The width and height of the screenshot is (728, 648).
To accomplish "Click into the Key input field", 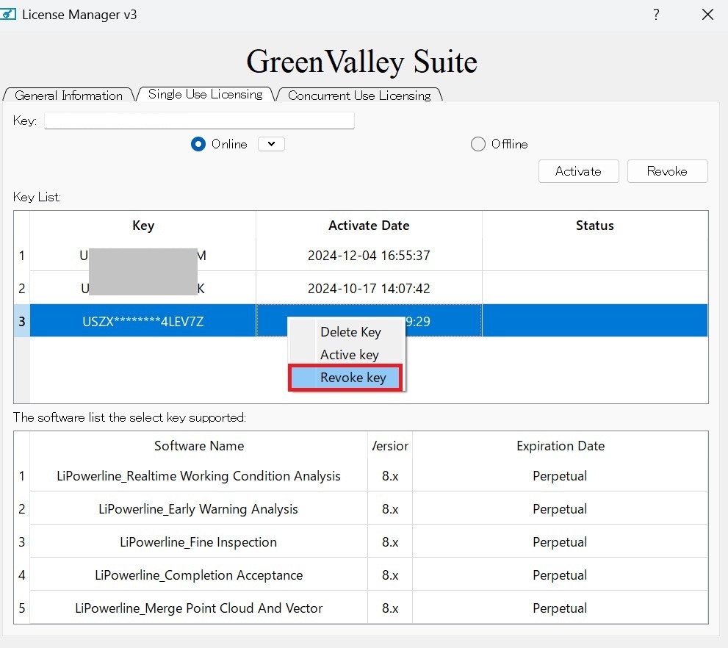I will (x=199, y=120).
